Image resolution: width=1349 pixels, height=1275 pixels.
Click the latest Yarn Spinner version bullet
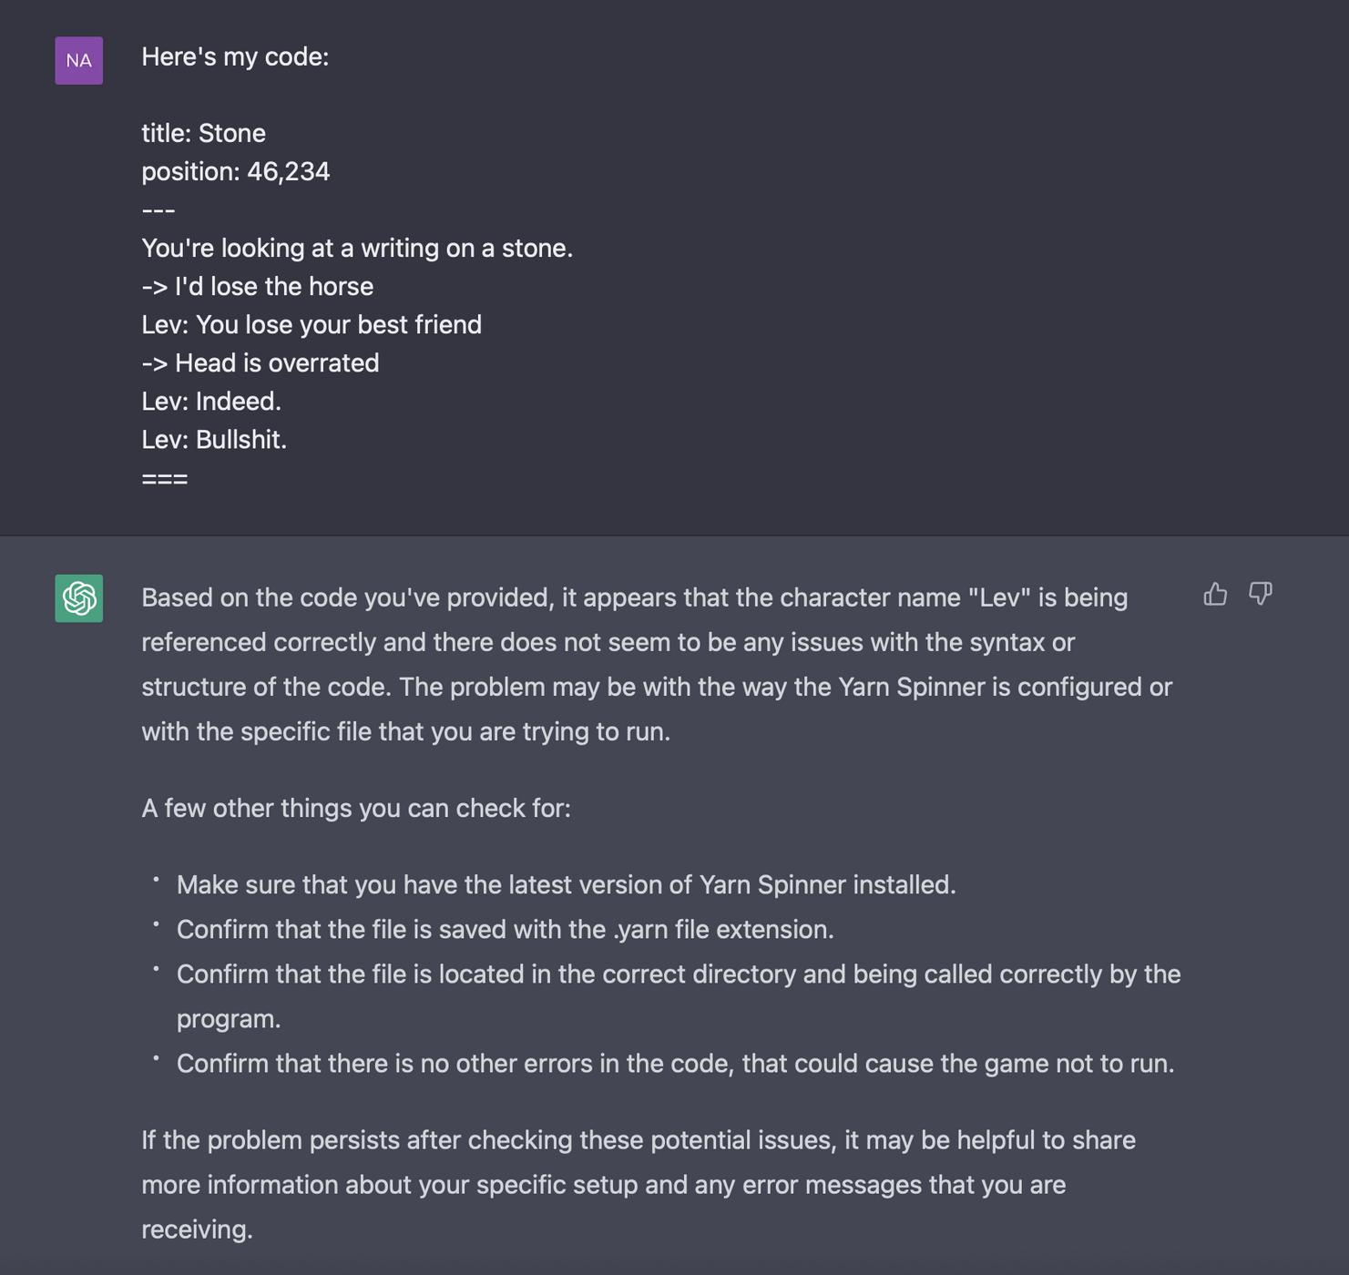(x=566, y=884)
